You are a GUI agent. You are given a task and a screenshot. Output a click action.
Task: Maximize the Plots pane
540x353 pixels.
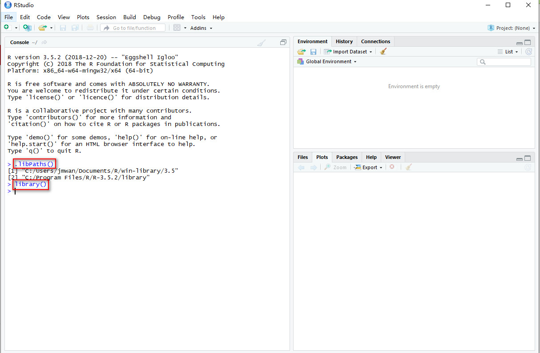[528, 158]
